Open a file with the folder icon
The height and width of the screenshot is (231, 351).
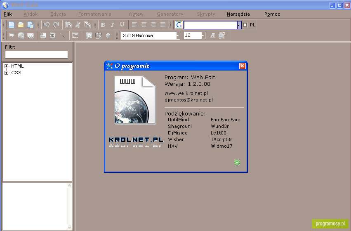coord(21,25)
